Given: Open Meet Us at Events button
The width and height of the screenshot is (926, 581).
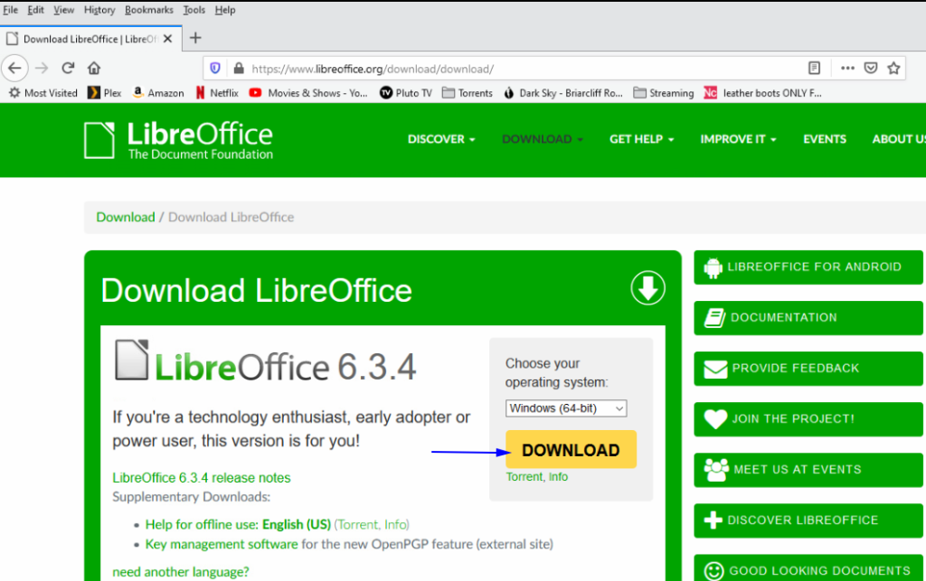Looking at the screenshot, I should pyautogui.click(x=808, y=470).
